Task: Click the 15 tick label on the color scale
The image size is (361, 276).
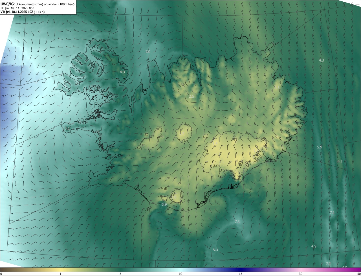Action: pyautogui.click(x=241, y=274)
